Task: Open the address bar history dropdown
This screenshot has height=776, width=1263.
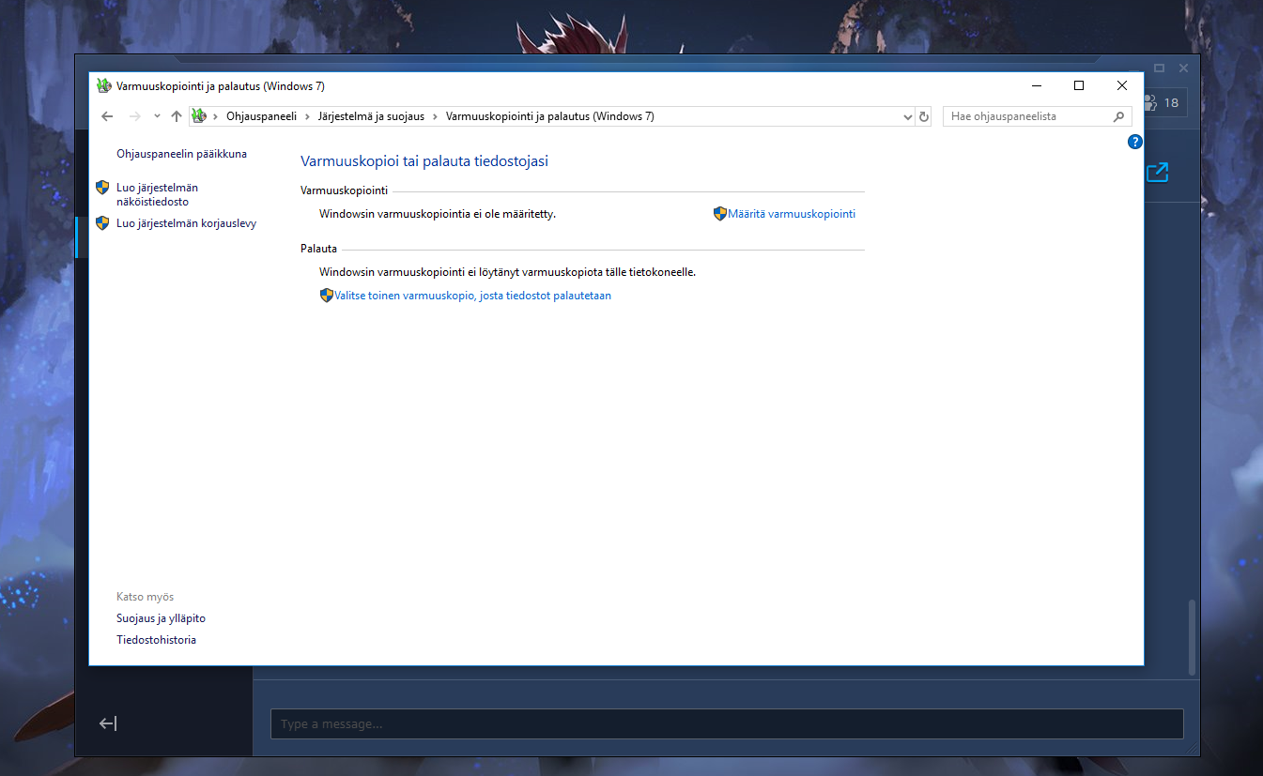Action: coord(907,116)
